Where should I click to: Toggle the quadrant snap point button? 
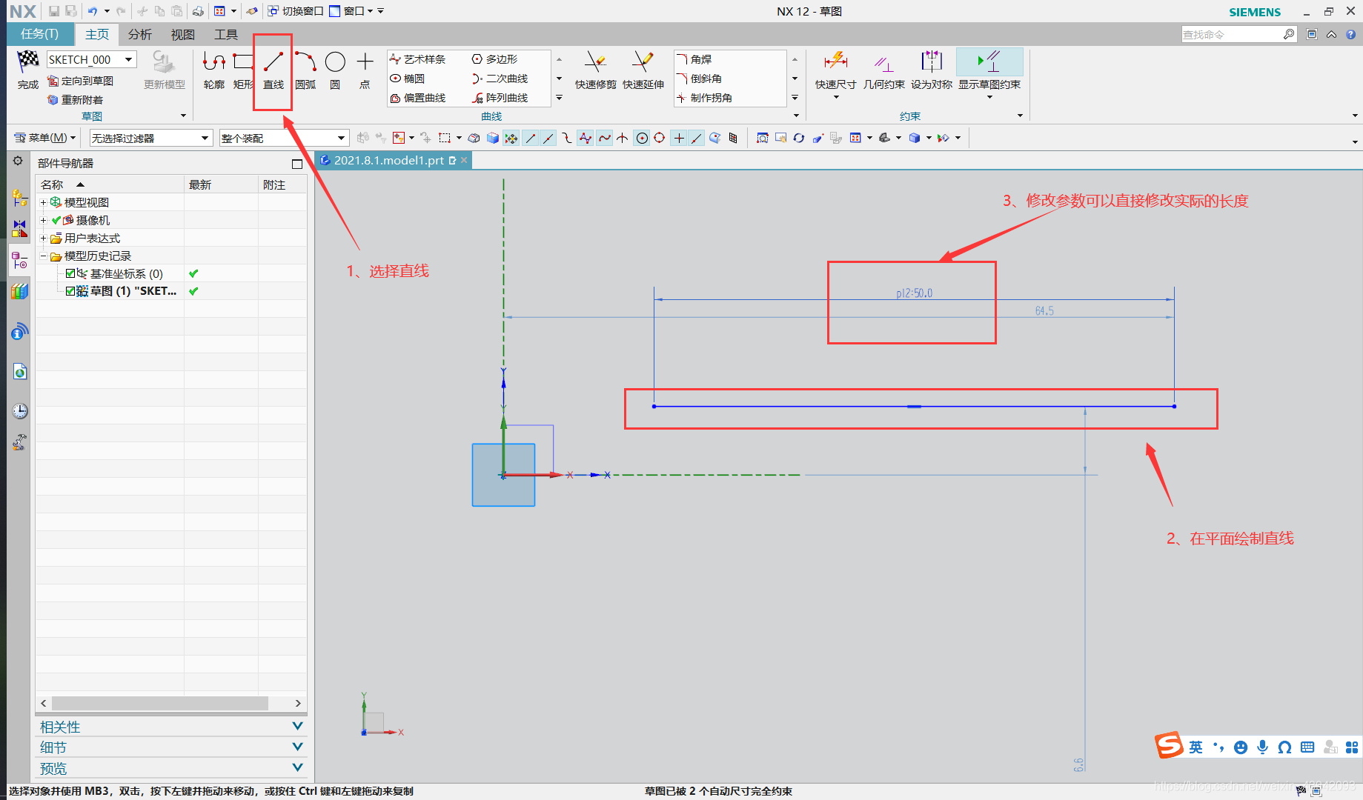point(660,138)
